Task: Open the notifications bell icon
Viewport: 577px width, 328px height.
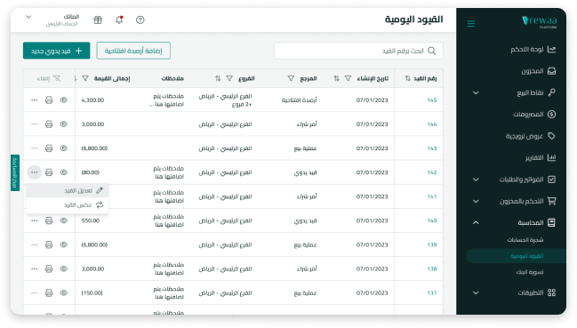Action: tap(119, 20)
